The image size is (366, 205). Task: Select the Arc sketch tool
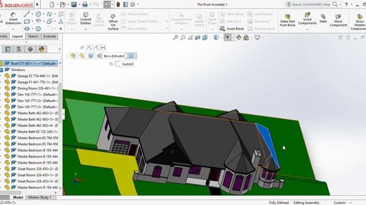click(x=38, y=21)
